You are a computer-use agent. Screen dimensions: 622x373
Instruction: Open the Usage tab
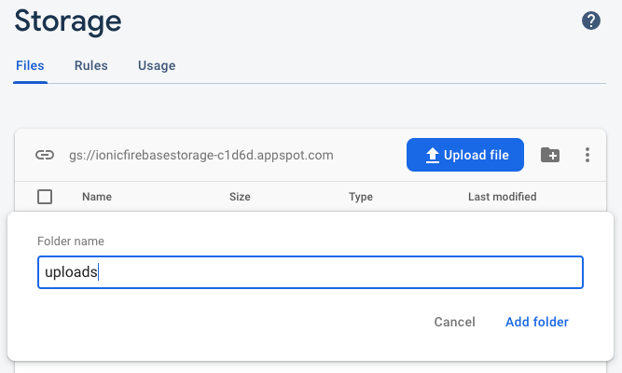(157, 66)
